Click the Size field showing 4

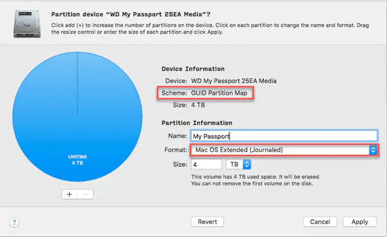206,164
